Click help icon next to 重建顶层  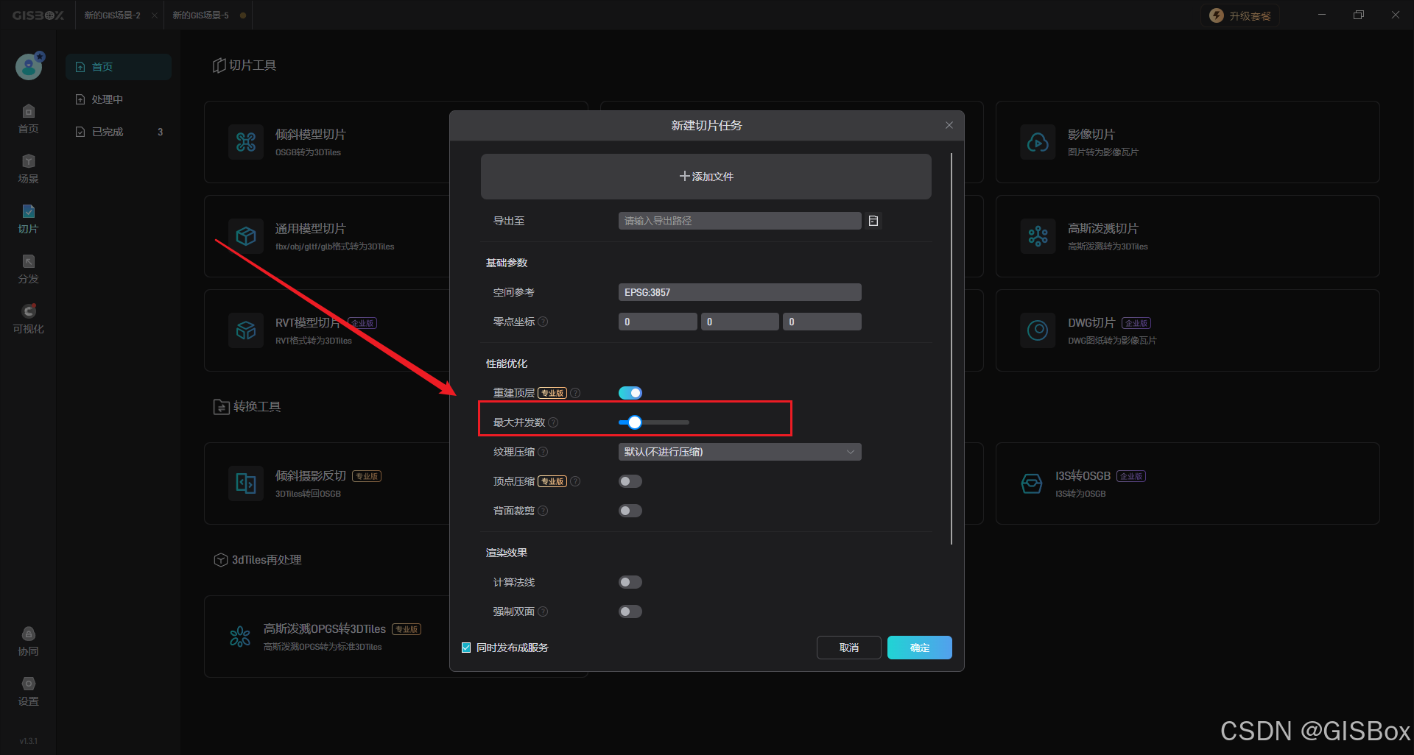tap(575, 393)
